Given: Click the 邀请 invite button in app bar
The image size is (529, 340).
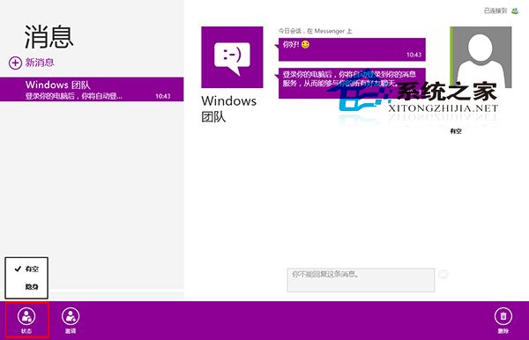Looking at the screenshot, I should [71, 321].
